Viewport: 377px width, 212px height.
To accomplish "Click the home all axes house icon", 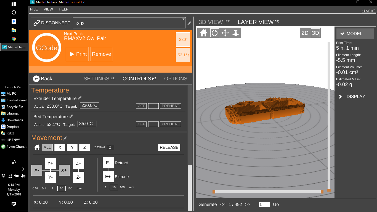I will [37, 147].
